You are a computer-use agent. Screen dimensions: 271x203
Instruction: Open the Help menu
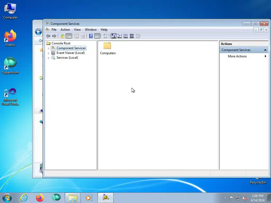click(x=104, y=30)
